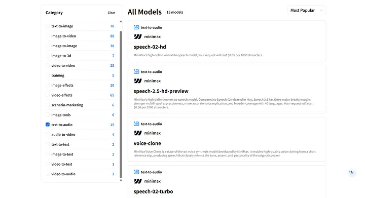
Task: Uncheck the text-to-audio category checkbox
Action: tap(48, 125)
